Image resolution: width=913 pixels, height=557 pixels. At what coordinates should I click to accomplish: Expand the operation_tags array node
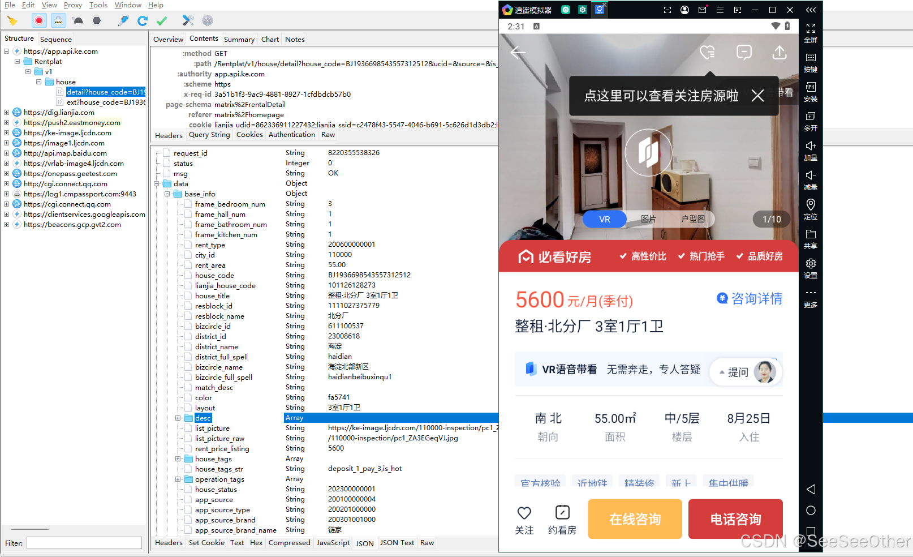(178, 479)
